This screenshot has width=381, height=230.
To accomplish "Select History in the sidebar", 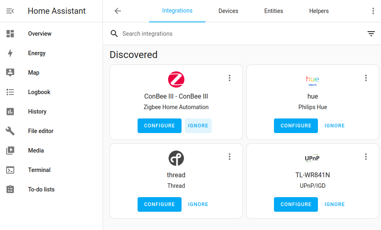I will point(51,112).
